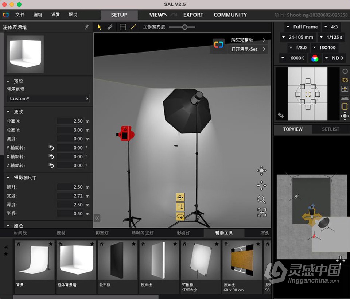Enable the grid overlay tool
350x299 pixels.
(123, 27)
